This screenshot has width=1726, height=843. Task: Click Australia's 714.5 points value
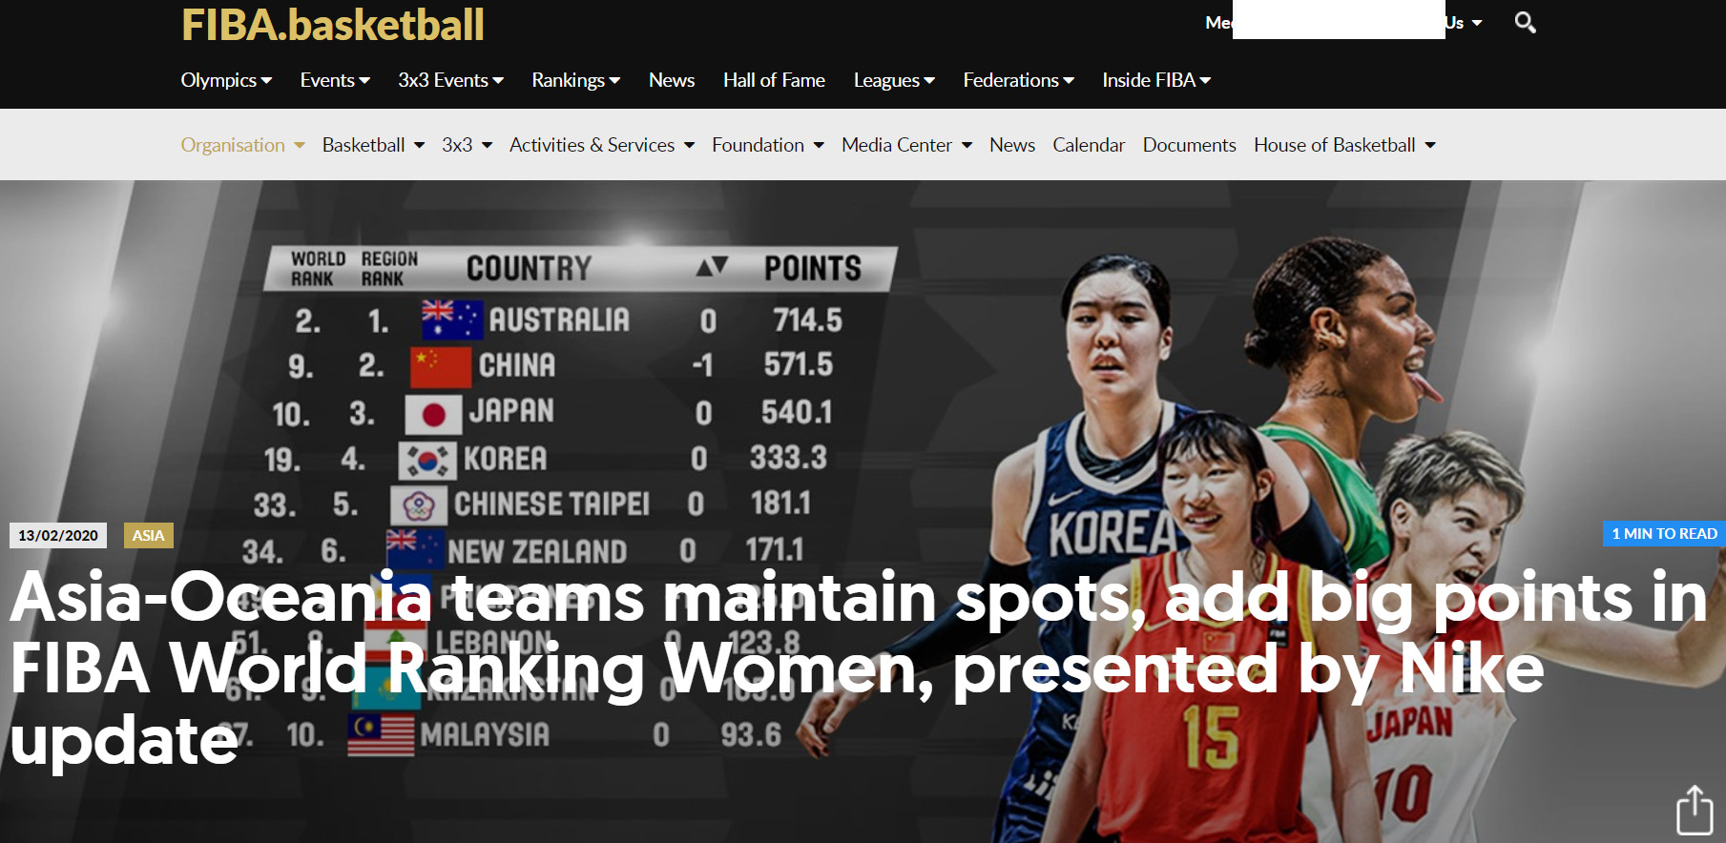pyautogui.click(x=807, y=319)
